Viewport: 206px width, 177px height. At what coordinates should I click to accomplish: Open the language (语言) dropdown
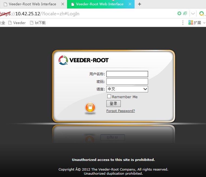click(x=127, y=89)
